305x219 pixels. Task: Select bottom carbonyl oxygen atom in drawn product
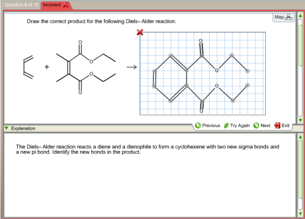coord(202,111)
